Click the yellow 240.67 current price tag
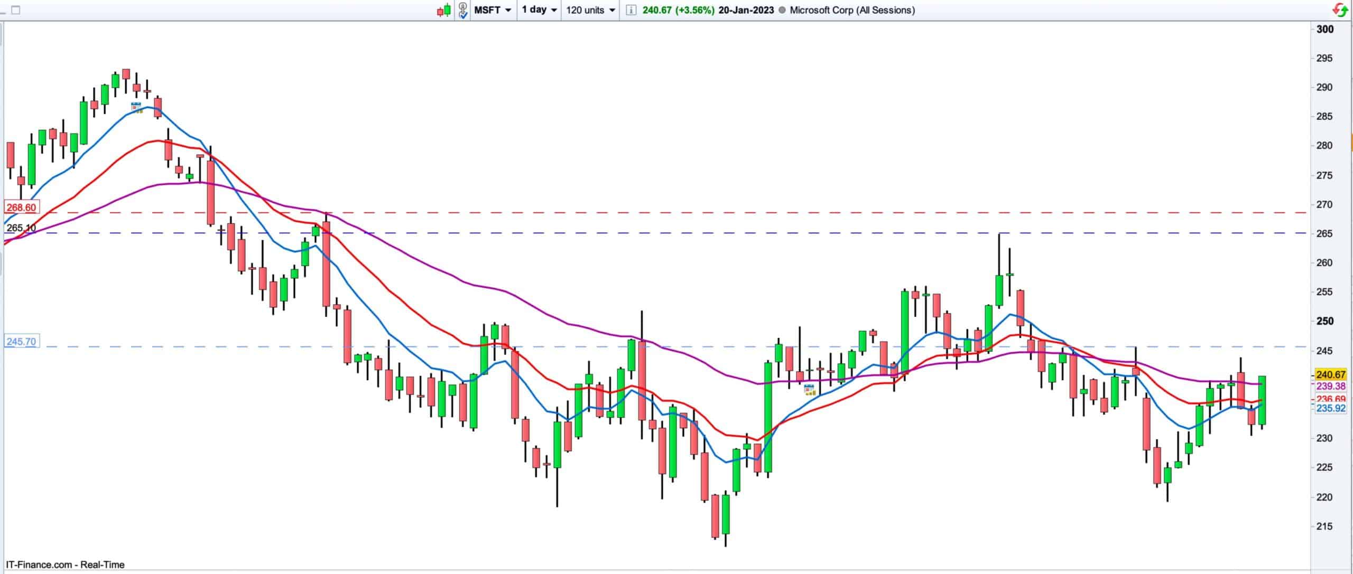Viewport: 1353px width, 574px height. pyautogui.click(x=1330, y=375)
